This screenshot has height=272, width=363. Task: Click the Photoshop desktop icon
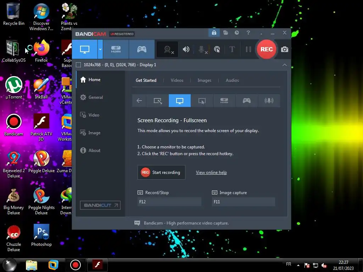[41, 236]
